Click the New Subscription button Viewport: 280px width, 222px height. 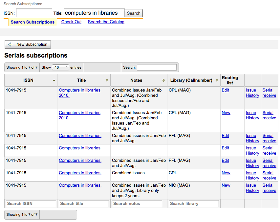(x=28, y=44)
